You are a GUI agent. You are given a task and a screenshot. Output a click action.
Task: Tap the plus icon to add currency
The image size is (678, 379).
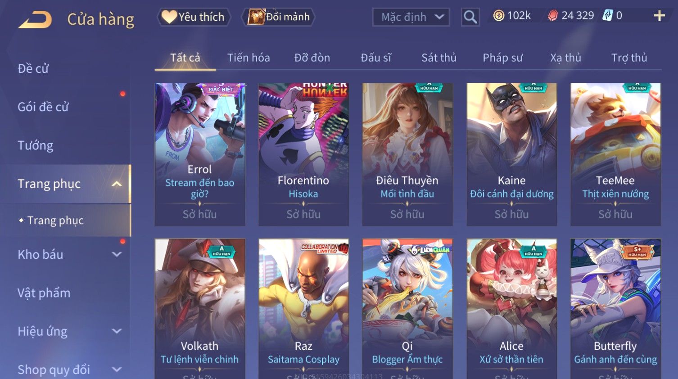(x=659, y=16)
